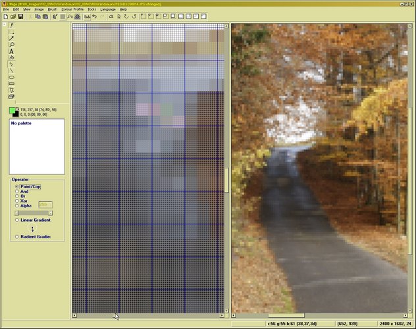
Task: Open the Colour Profile menu
Action: pos(72,9)
